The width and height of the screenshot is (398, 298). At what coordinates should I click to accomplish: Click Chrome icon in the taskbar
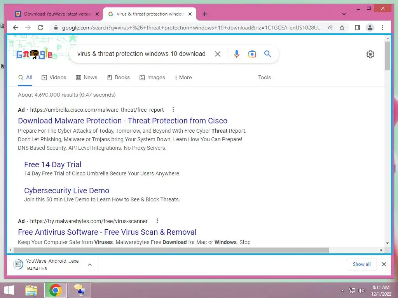point(55,290)
